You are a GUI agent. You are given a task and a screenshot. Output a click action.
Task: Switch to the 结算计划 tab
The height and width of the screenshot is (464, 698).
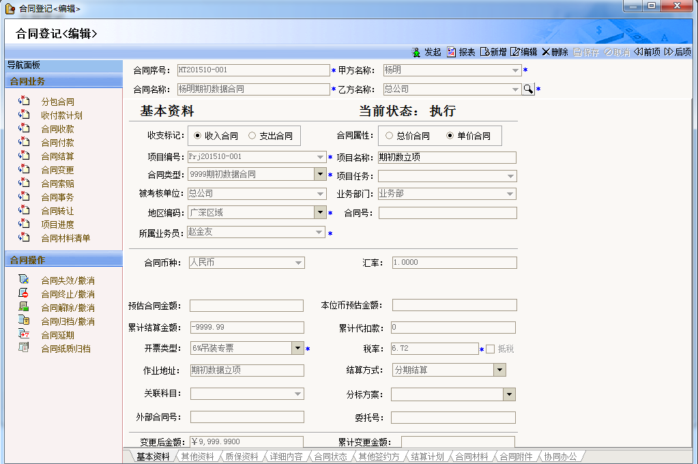427,457
